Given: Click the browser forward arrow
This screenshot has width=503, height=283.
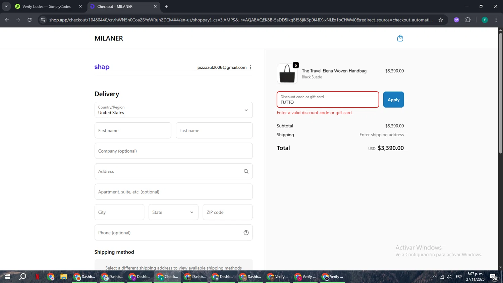Looking at the screenshot, I should 18,20.
